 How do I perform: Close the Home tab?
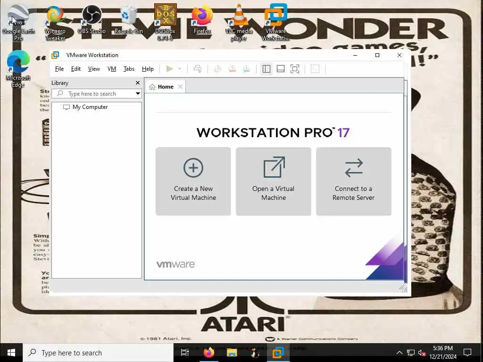coord(181,87)
